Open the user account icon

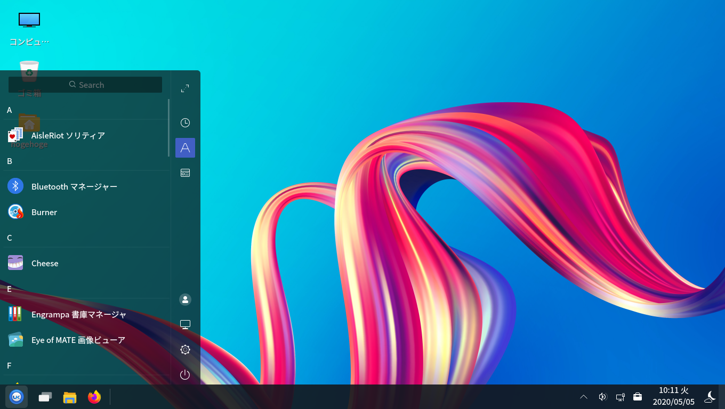[185, 300]
